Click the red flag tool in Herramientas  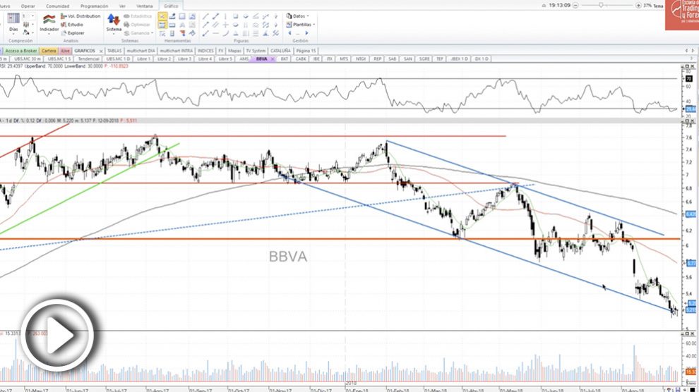pos(182,33)
